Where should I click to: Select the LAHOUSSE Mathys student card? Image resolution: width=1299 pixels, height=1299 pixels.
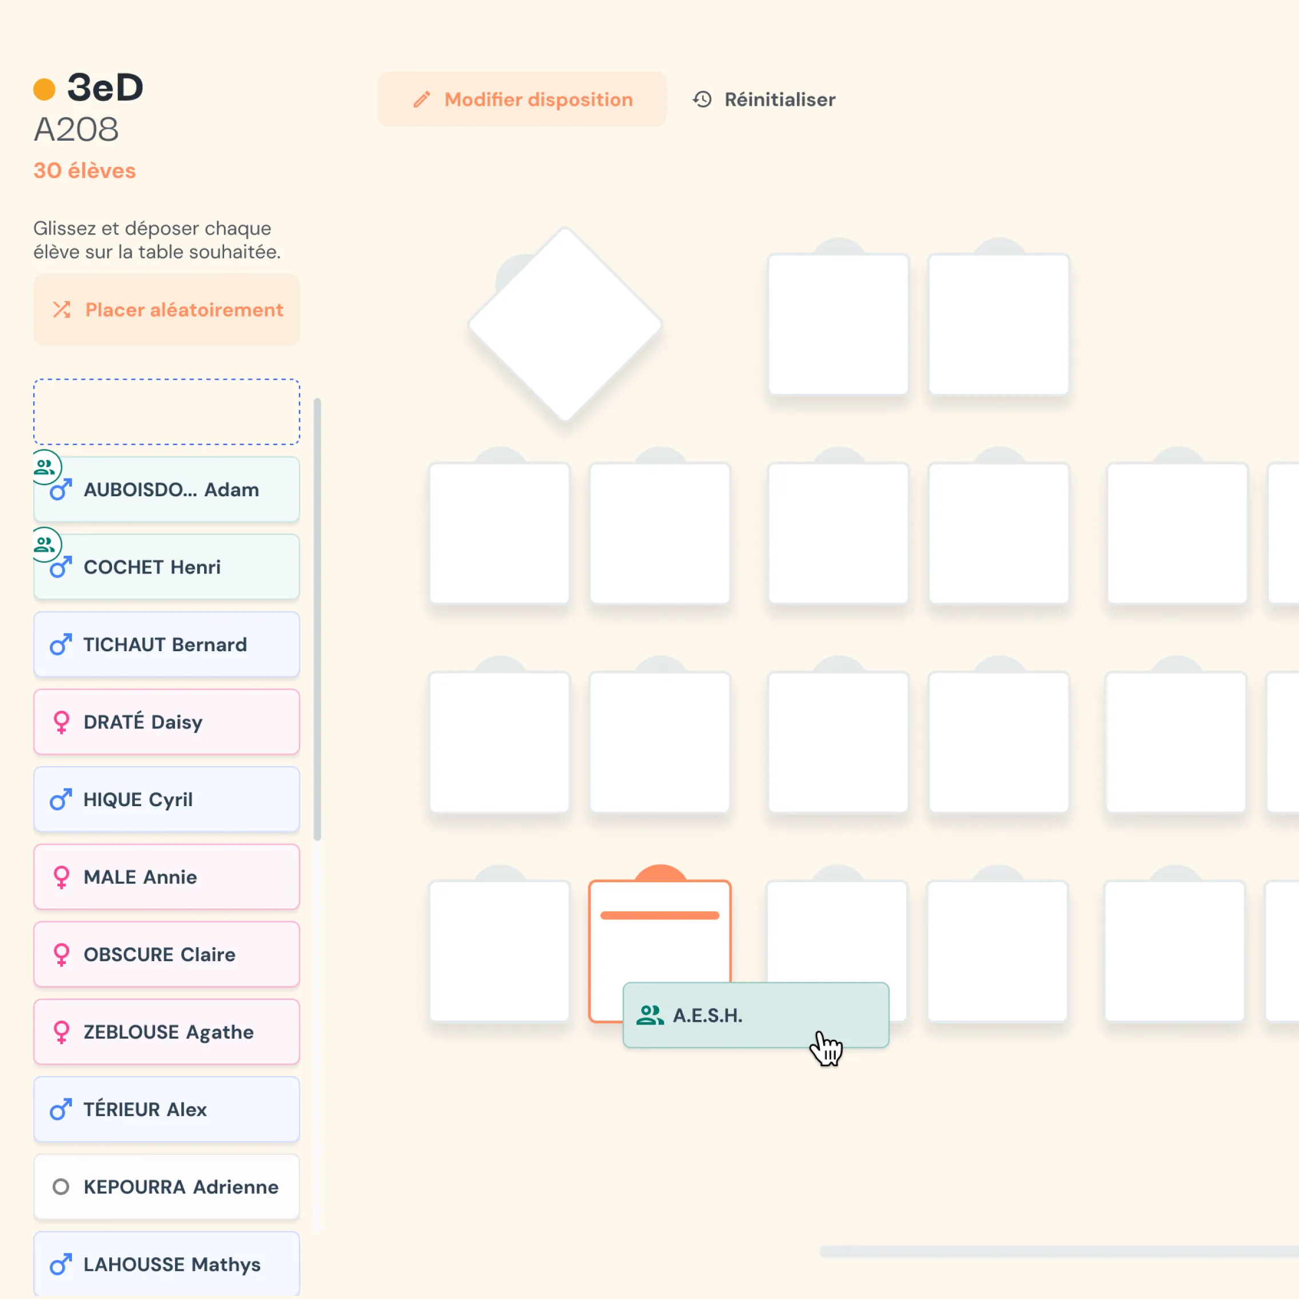coord(167,1264)
